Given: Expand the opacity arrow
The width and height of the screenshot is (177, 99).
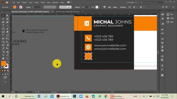Looking at the screenshot, I should (89, 7).
